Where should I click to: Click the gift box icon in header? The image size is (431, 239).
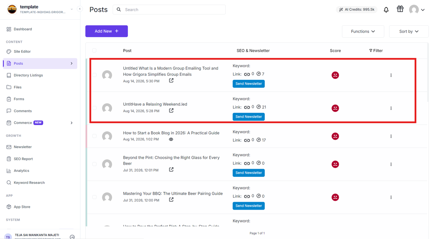click(400, 9)
